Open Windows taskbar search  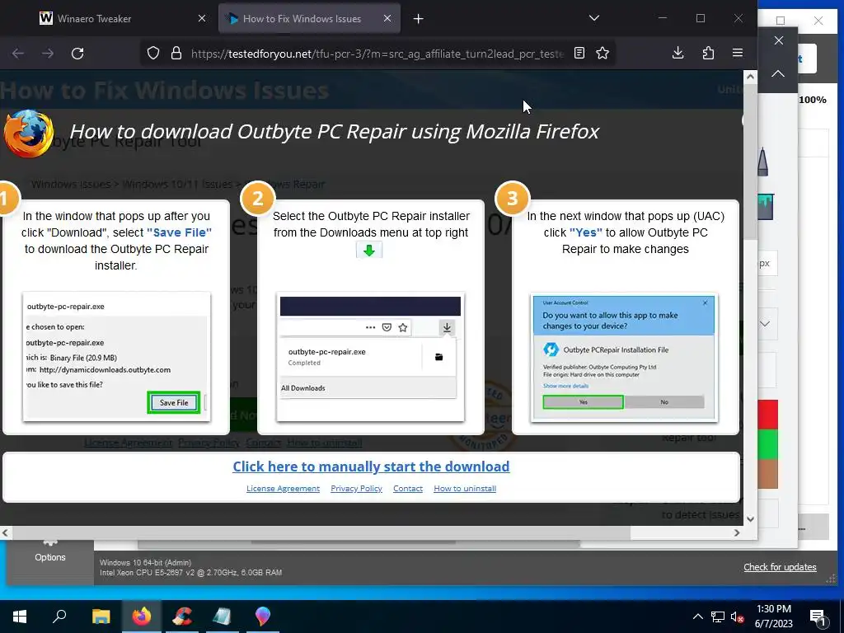point(59,617)
